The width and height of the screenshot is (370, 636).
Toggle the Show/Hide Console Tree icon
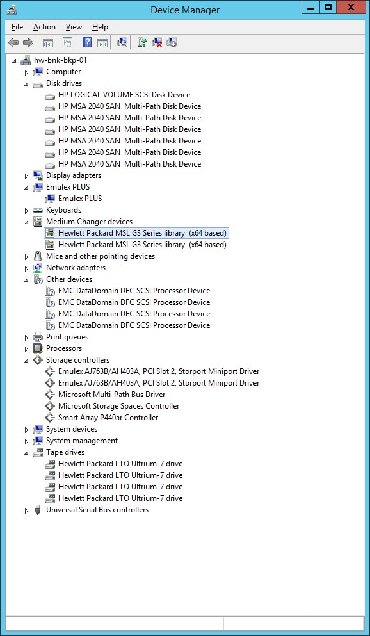[48, 42]
